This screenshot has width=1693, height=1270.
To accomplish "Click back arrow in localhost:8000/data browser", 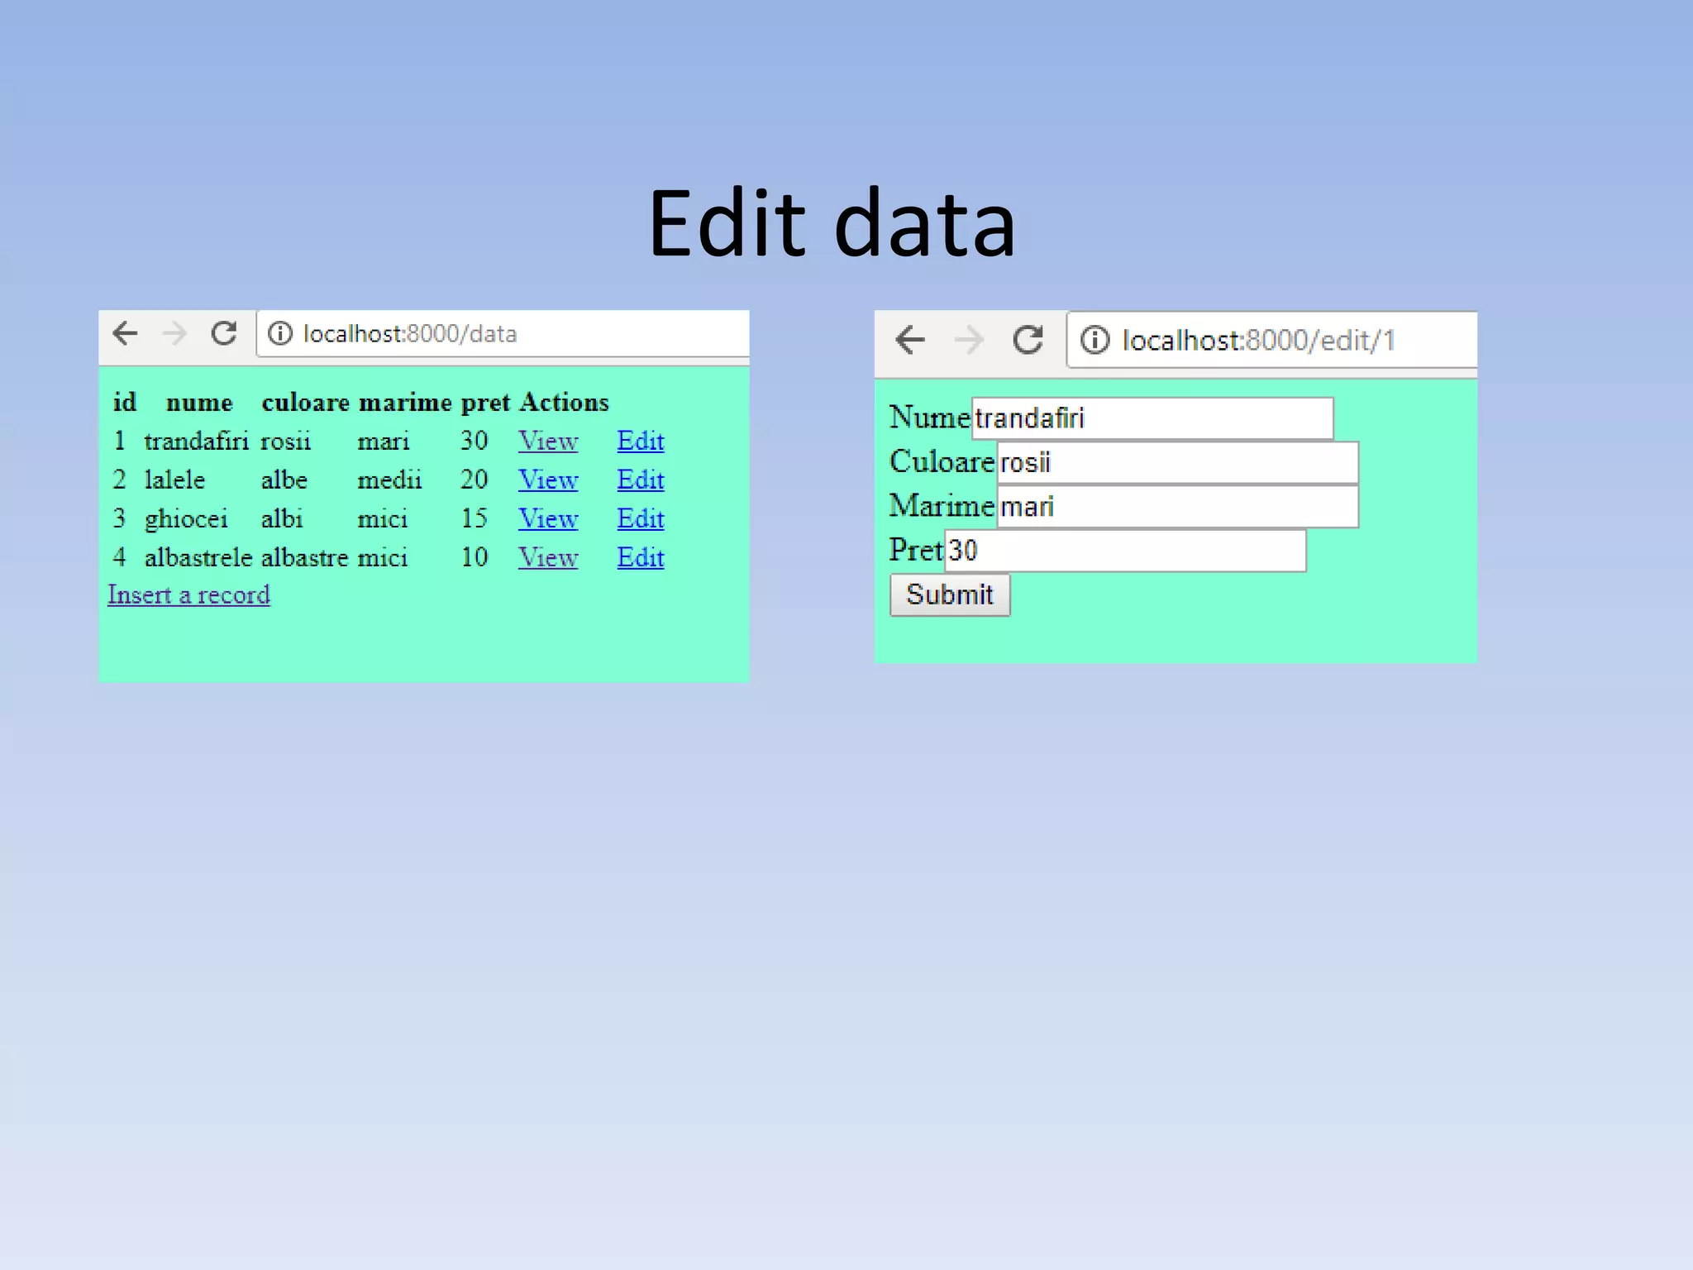I will tap(126, 334).
